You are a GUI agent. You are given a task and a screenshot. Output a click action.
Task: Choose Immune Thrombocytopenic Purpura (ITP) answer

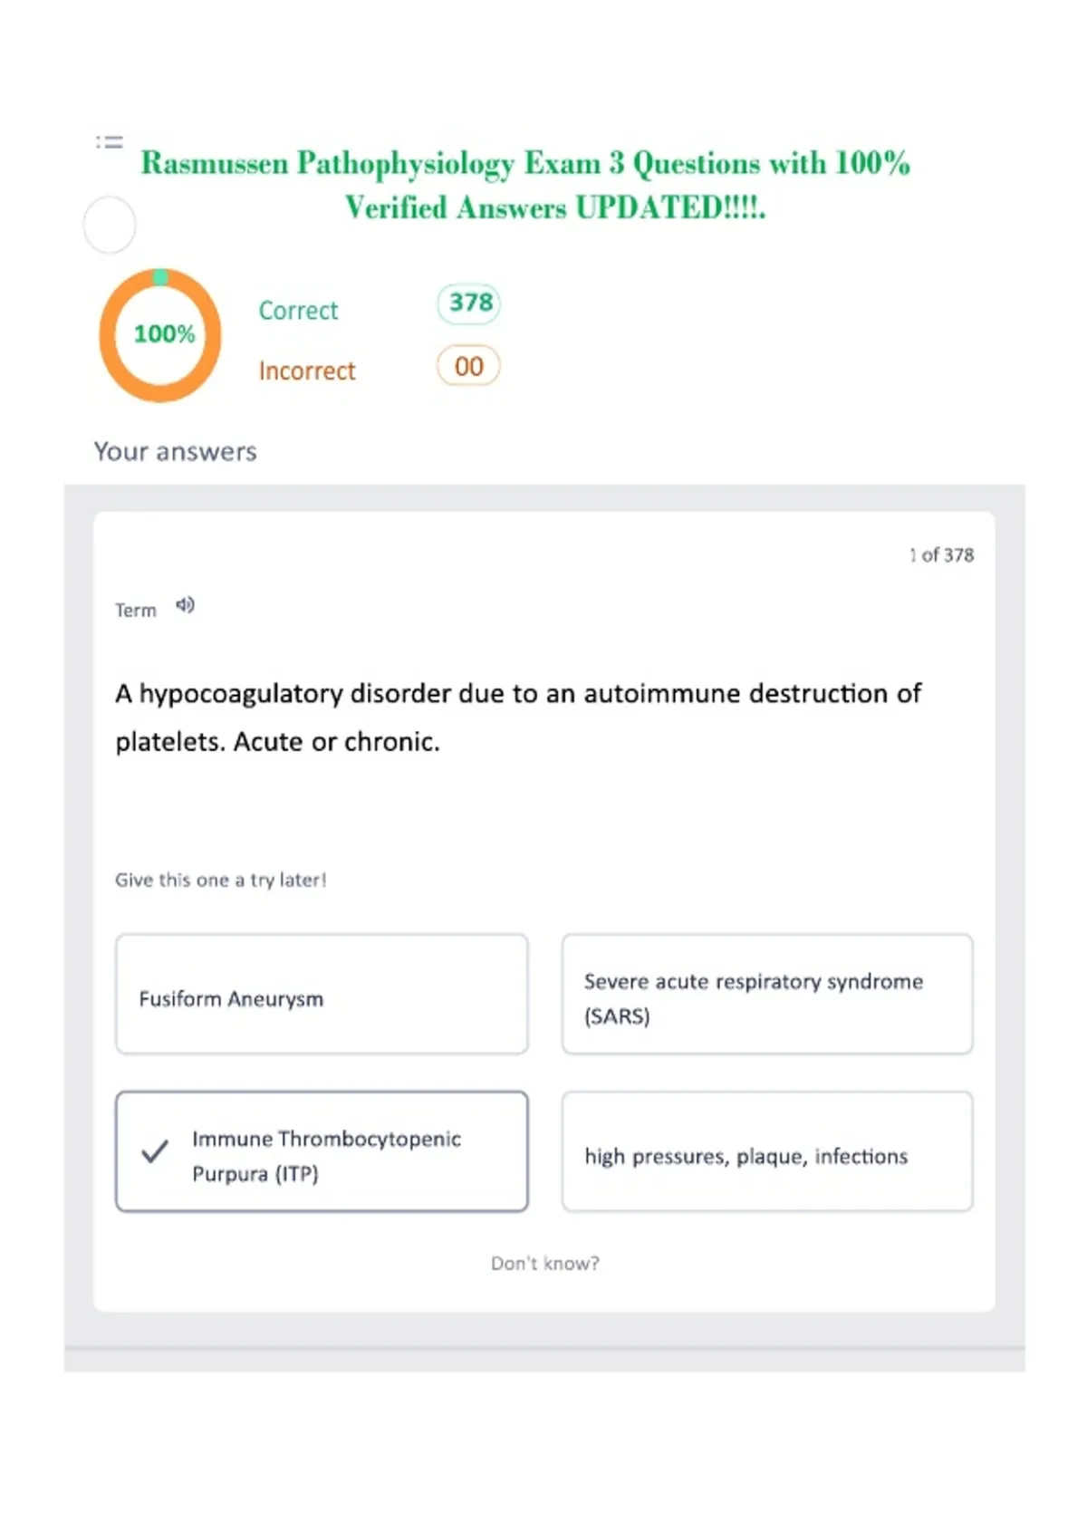322,1151
